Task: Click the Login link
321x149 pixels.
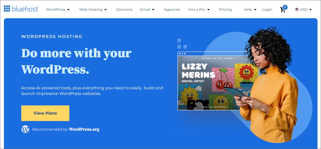Action: pos(267,9)
